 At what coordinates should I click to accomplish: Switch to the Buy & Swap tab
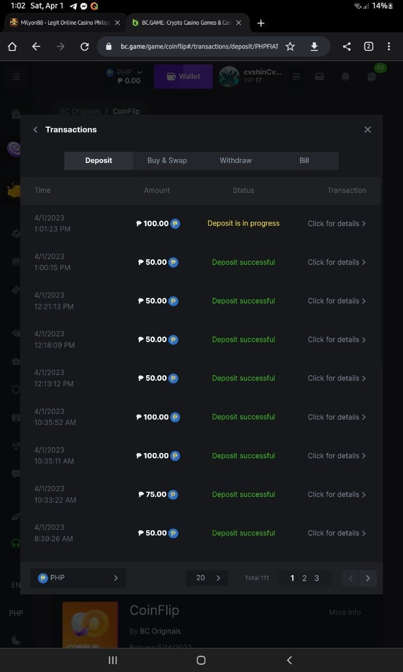pos(167,161)
